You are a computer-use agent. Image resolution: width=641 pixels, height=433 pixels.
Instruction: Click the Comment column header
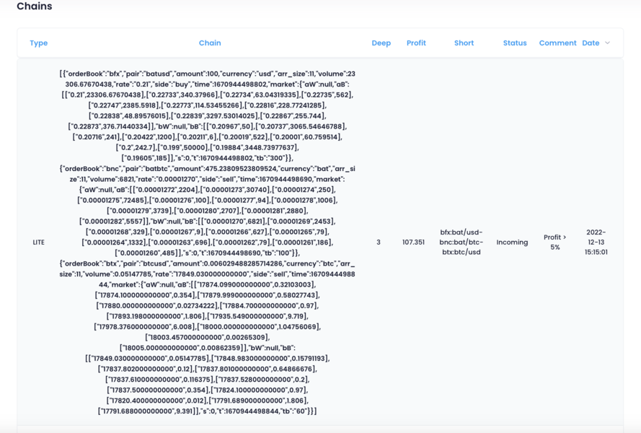[557, 43]
